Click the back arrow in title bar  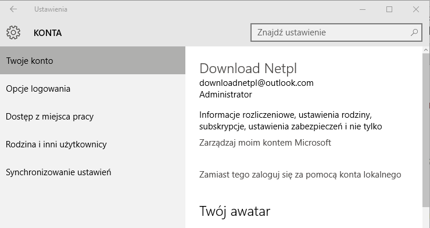tap(13, 9)
